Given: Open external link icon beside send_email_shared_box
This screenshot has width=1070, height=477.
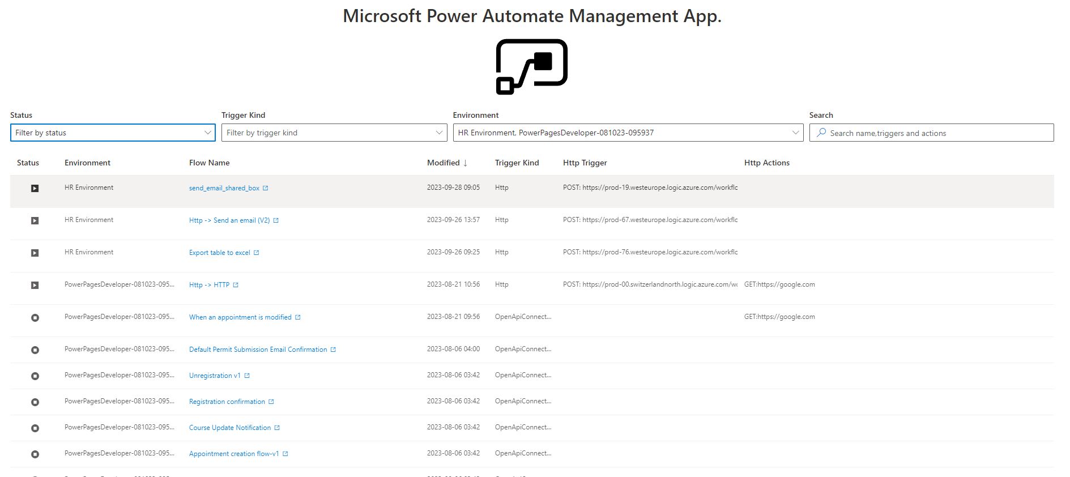Looking at the screenshot, I should tap(265, 188).
